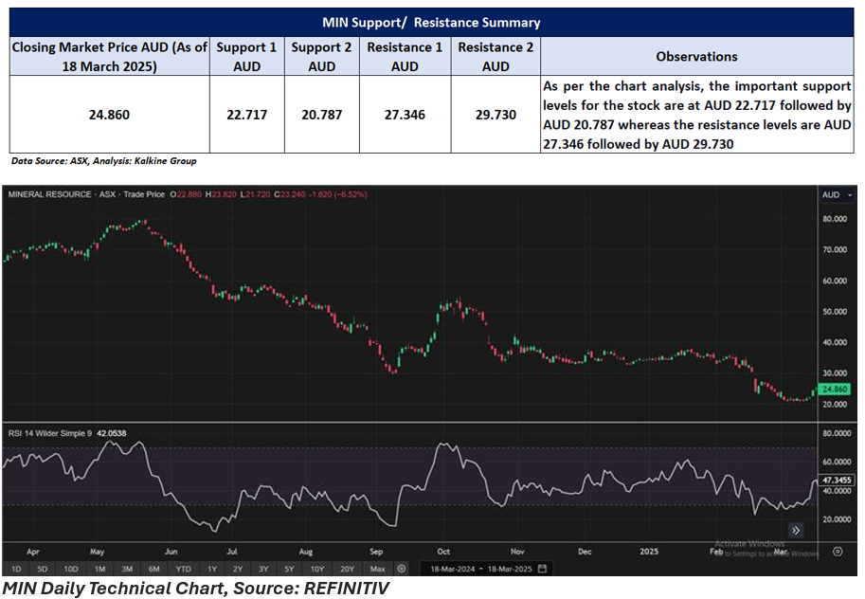Click the RSI 14 Wilder Simple 9 label
This screenshot has height=599, width=865.
point(50,433)
